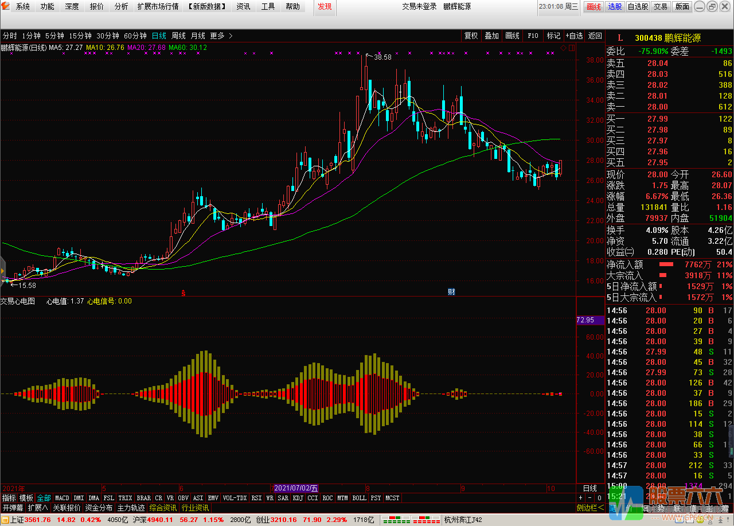Zoom out the chart with the - button
This screenshot has height=526, width=734.
(590, 498)
